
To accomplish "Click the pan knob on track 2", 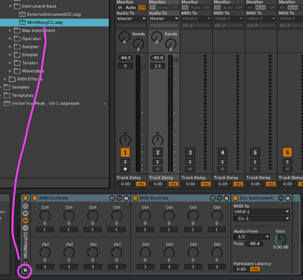I will 157,139.
